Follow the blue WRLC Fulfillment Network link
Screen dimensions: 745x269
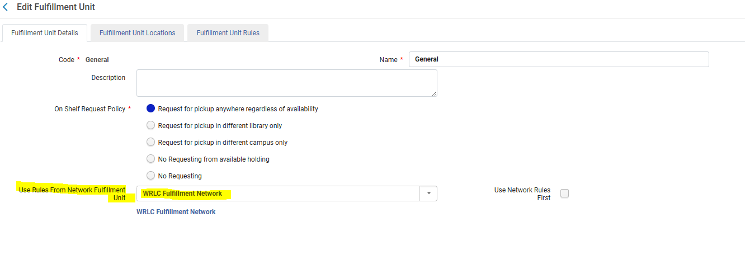[x=176, y=212]
